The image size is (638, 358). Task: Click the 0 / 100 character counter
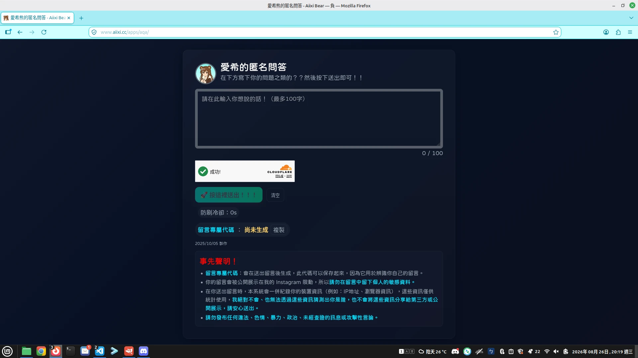(x=432, y=153)
